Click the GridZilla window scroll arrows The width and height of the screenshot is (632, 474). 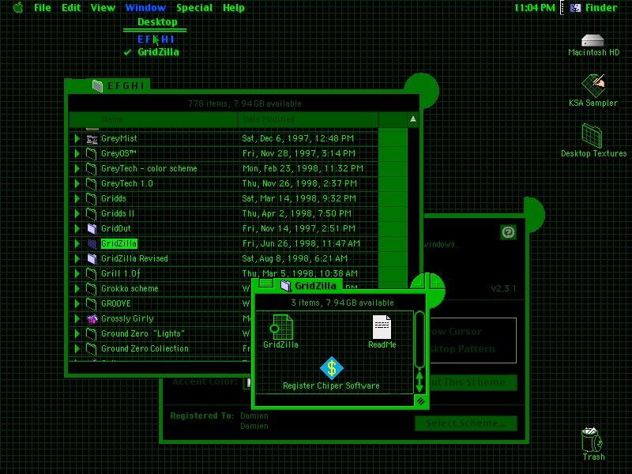point(419,382)
